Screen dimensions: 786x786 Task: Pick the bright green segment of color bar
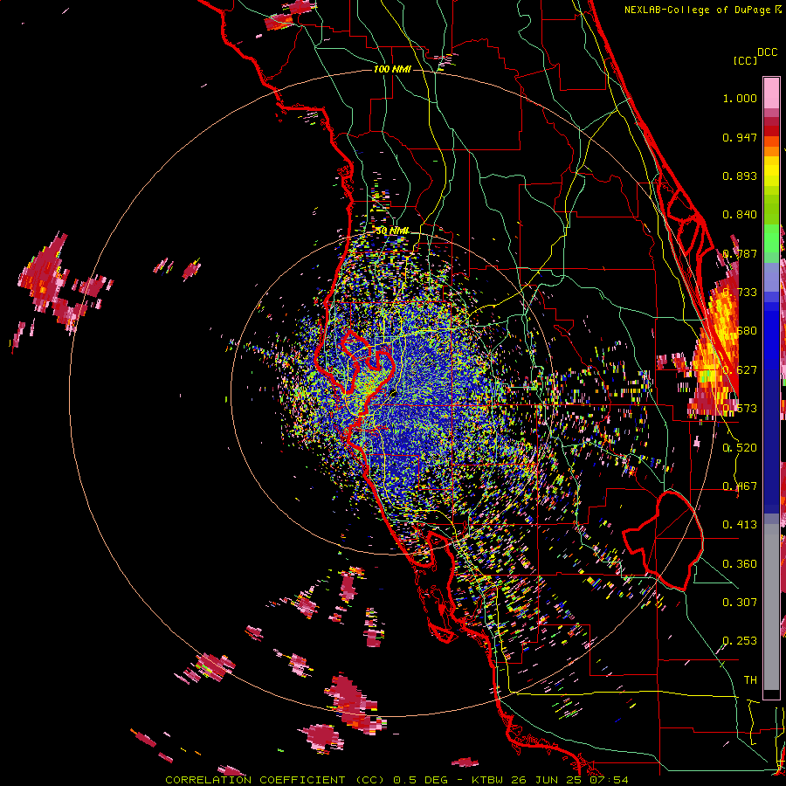(771, 238)
